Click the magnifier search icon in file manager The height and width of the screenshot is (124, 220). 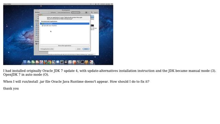click(92, 12)
